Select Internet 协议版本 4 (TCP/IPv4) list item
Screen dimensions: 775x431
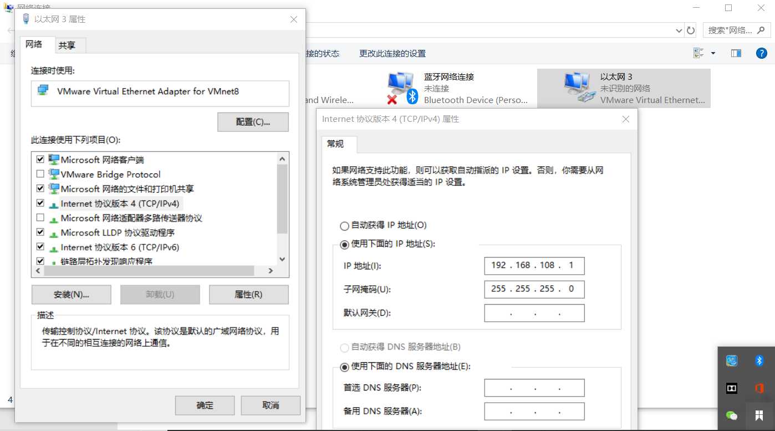120,203
